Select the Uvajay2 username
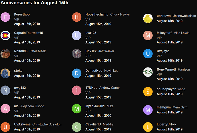 pyautogui.click(x=163, y=51)
